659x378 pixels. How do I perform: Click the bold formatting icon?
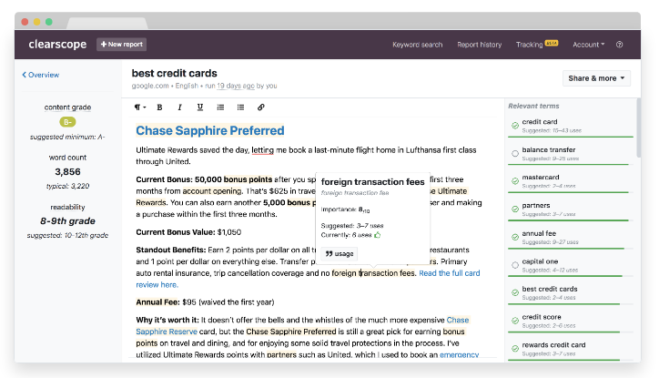[159, 107]
